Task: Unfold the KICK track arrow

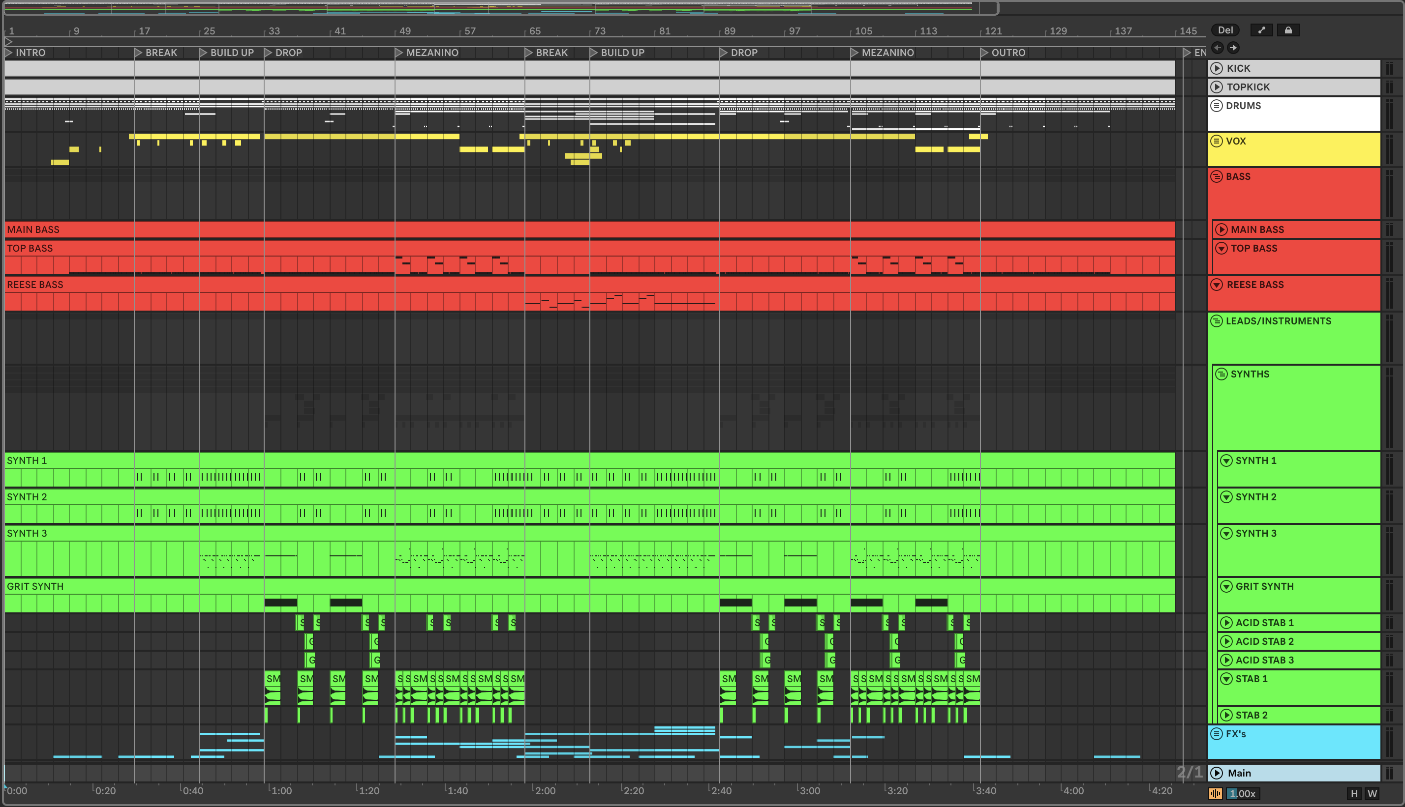Action: point(1217,68)
